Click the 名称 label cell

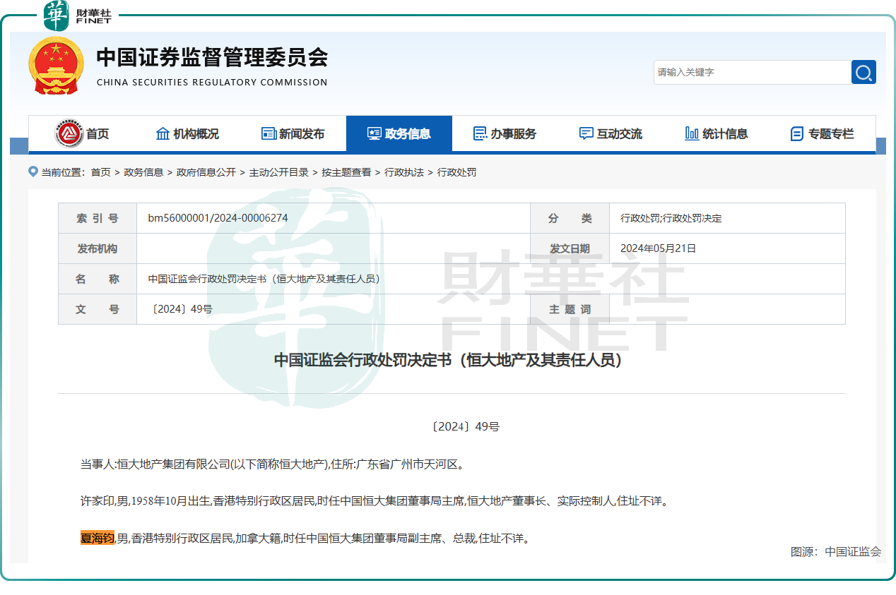click(98, 279)
